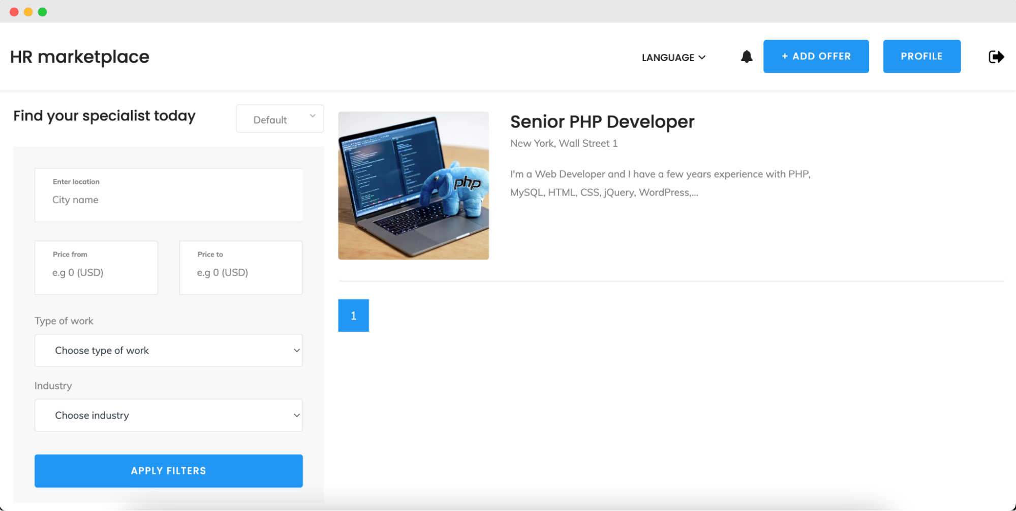Open the Choose type of work dropdown
Viewport: 1016px width, 511px height.
click(169, 350)
